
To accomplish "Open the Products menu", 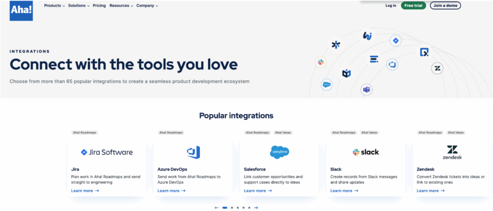I will tap(54, 6).
